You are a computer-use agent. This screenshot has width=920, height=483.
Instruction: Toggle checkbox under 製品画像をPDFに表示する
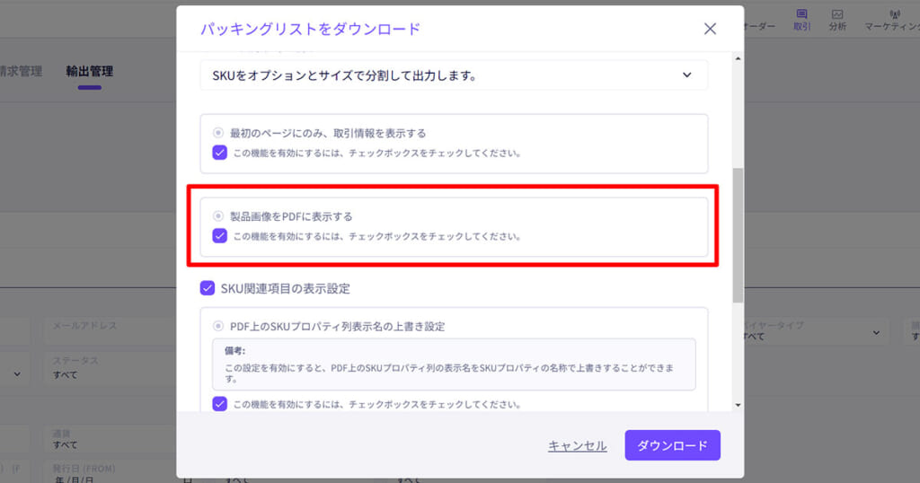pos(219,236)
